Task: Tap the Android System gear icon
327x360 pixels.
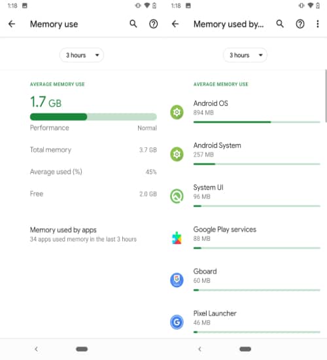Action: (177, 154)
